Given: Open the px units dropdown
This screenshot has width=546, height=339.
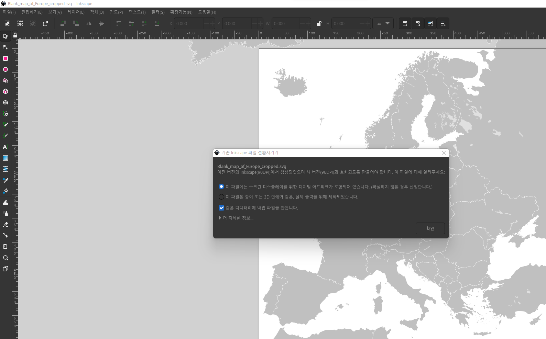Looking at the screenshot, I should tap(383, 23).
